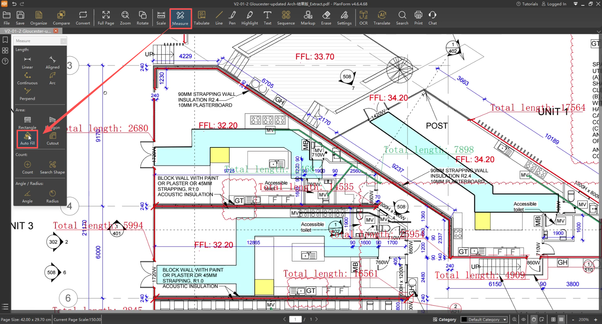
Task: Toggle the eye visibility icon in status bar
Action: (524, 319)
